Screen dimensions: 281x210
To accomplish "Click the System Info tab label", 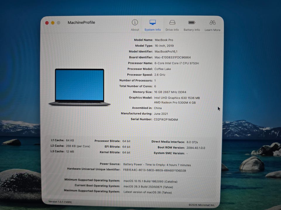I will tap(153, 30).
